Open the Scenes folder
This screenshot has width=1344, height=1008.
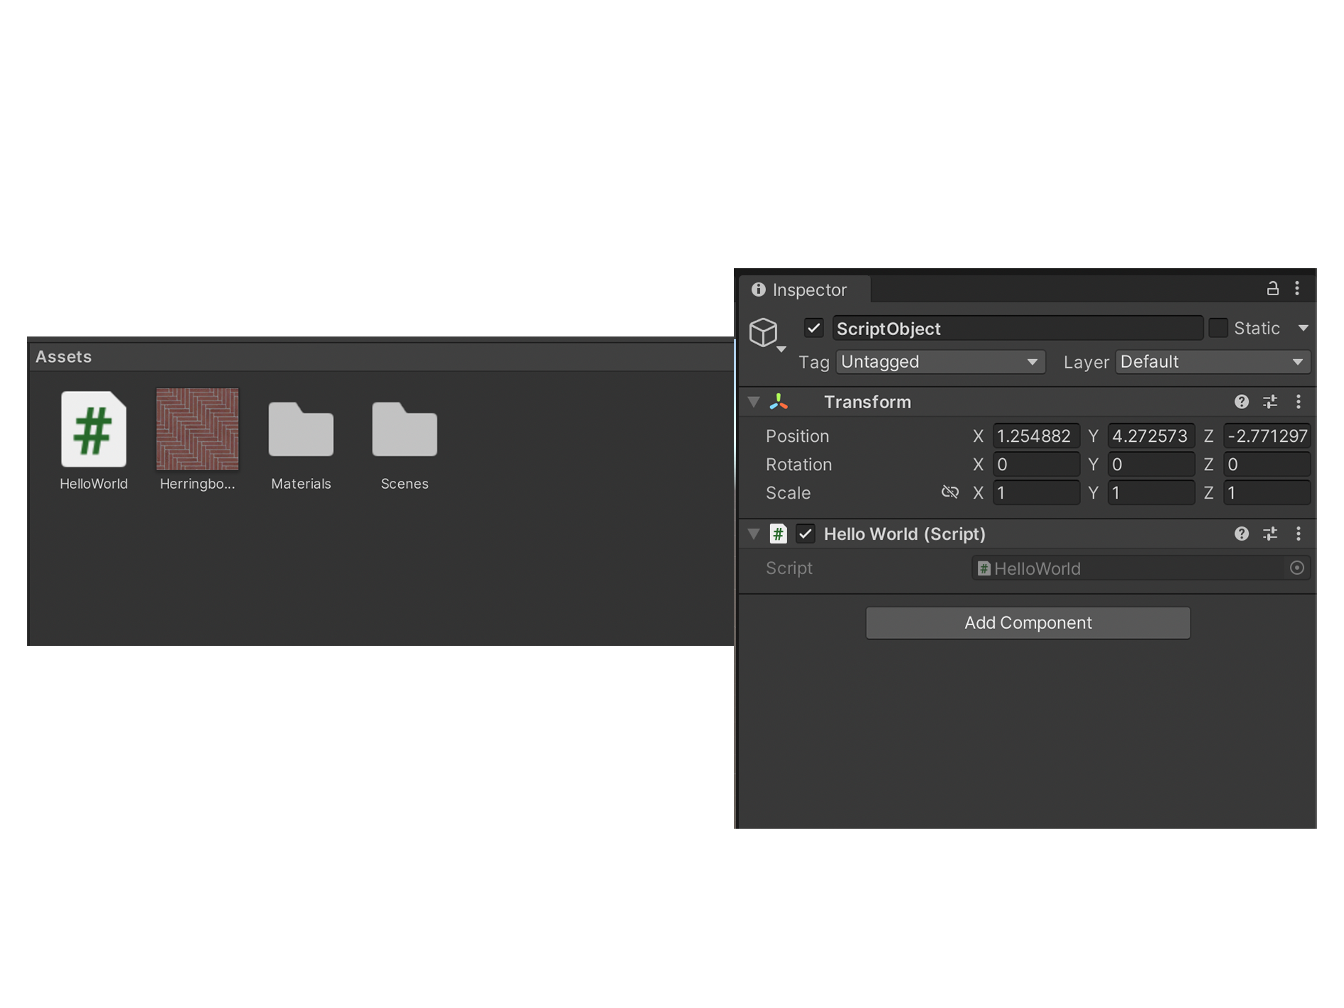click(x=404, y=430)
